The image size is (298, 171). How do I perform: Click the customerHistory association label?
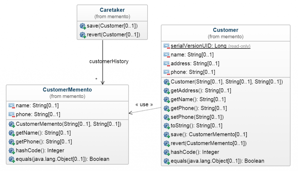(x=109, y=61)
